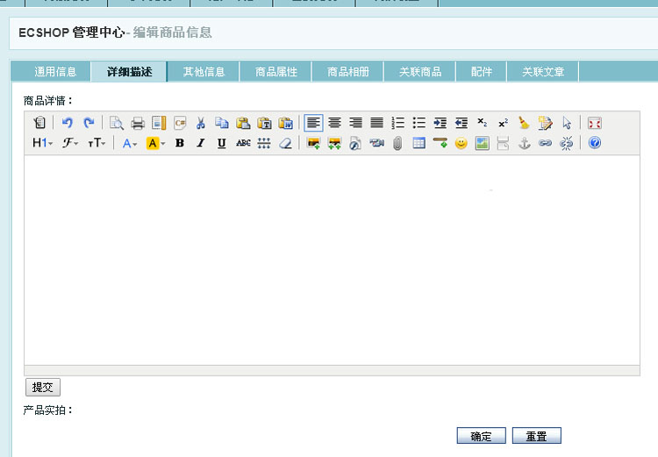Screen dimensions: 658x457
Task: Go to the 商品属性 tab
Action: click(x=275, y=72)
